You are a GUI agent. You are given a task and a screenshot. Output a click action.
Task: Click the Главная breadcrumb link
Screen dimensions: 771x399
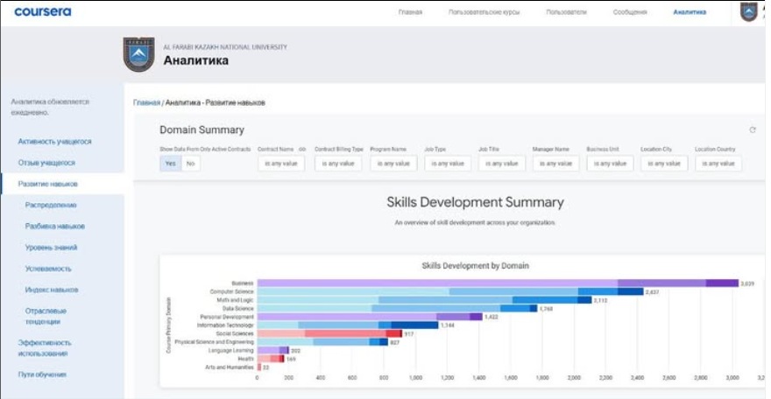(146, 102)
